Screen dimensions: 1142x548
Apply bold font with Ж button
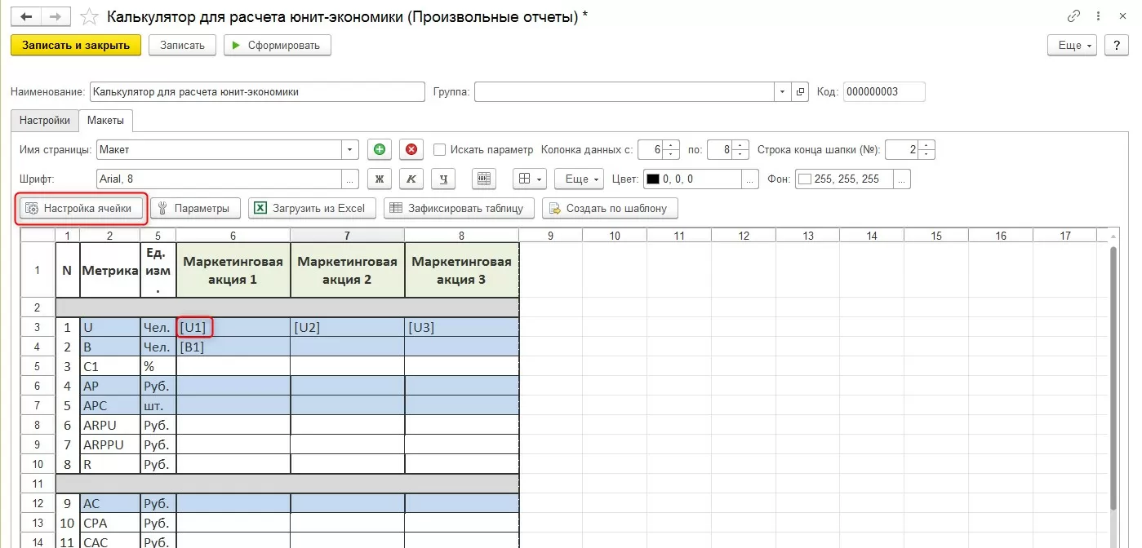click(x=379, y=179)
